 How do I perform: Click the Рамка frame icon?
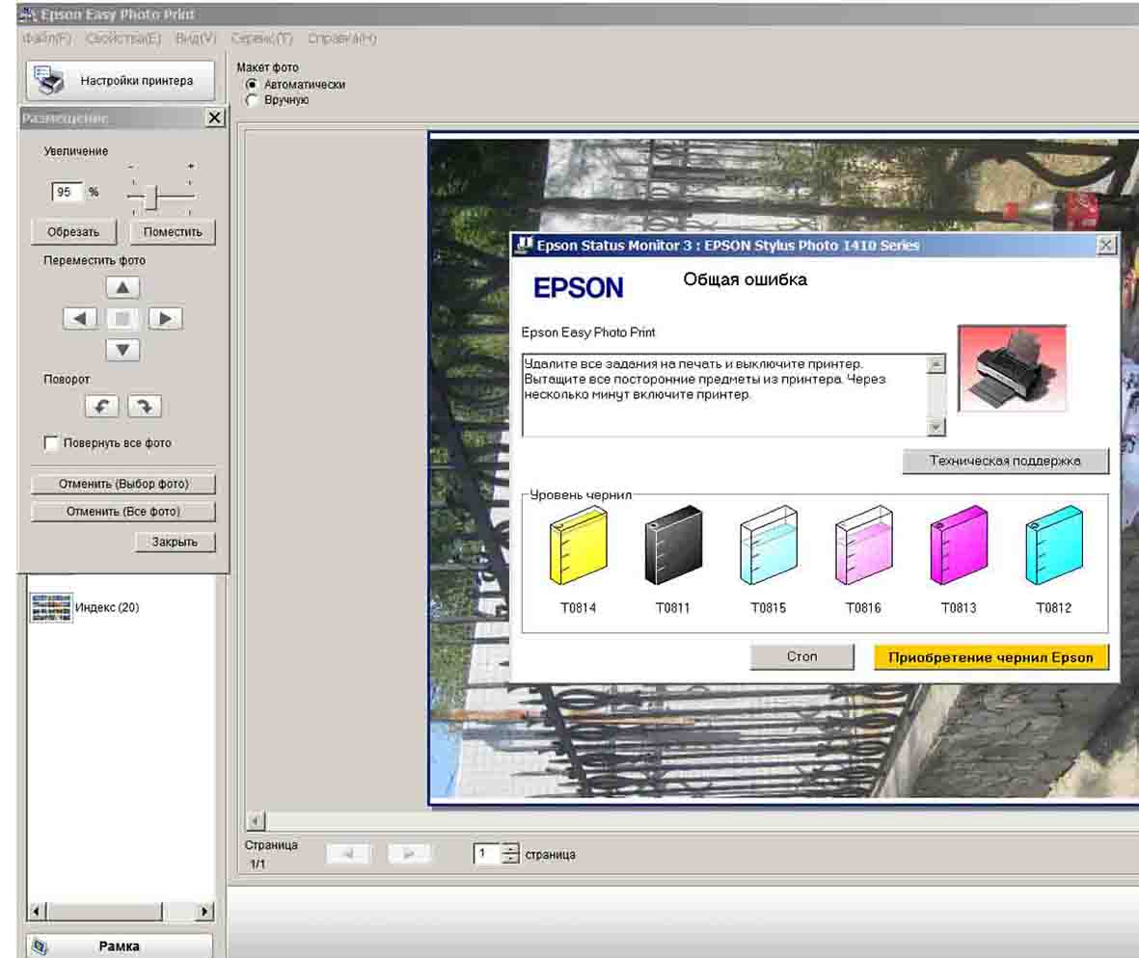[x=40, y=946]
